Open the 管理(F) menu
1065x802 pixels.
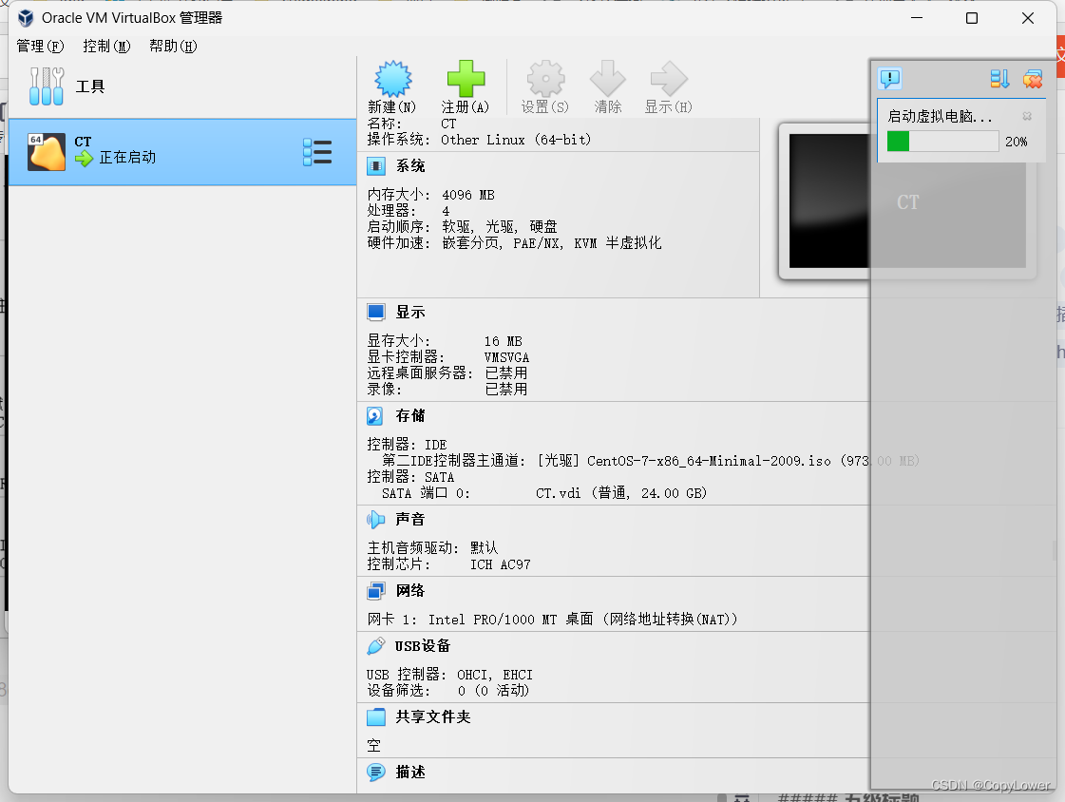[39, 45]
